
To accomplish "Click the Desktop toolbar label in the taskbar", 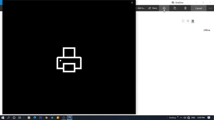I will click(x=173, y=118).
